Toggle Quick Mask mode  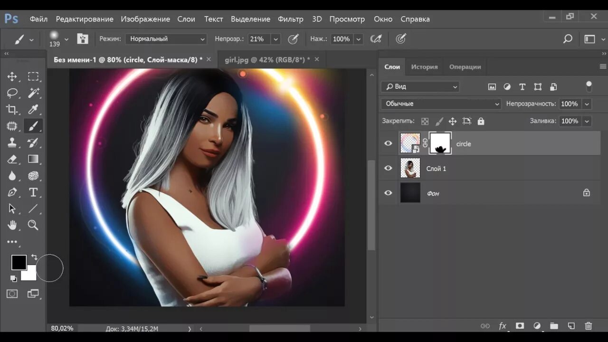click(12, 294)
